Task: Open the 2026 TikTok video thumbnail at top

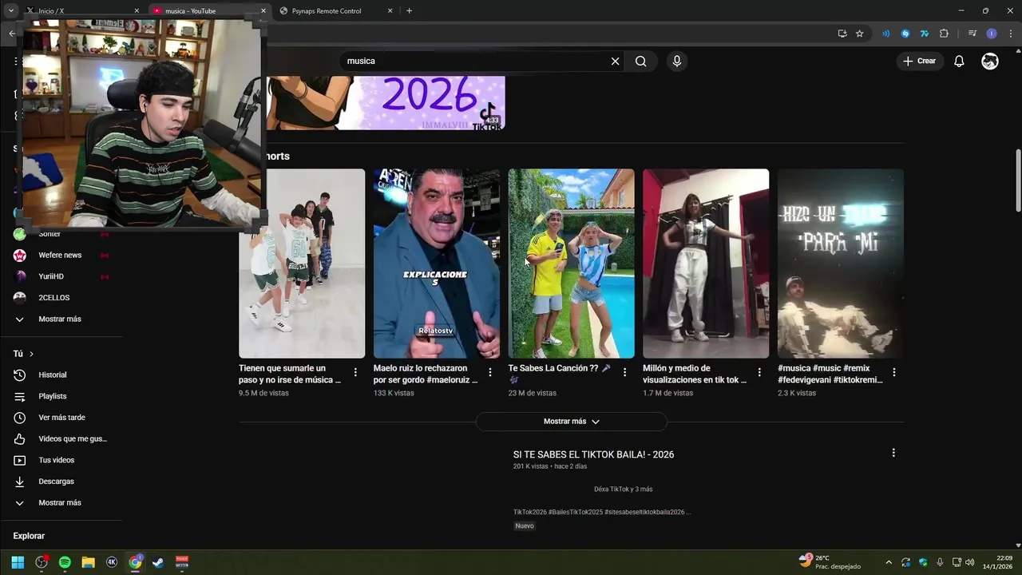Action: 386,103
